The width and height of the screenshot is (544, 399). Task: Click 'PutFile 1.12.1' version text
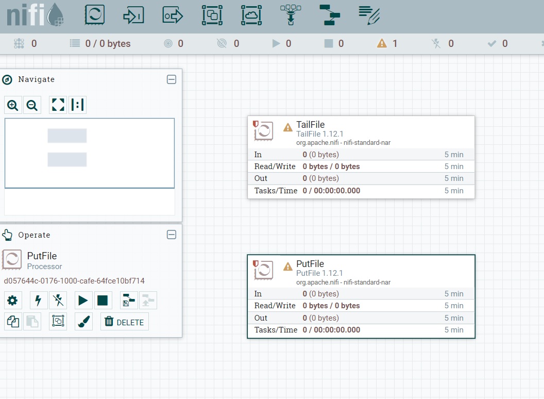(x=319, y=273)
